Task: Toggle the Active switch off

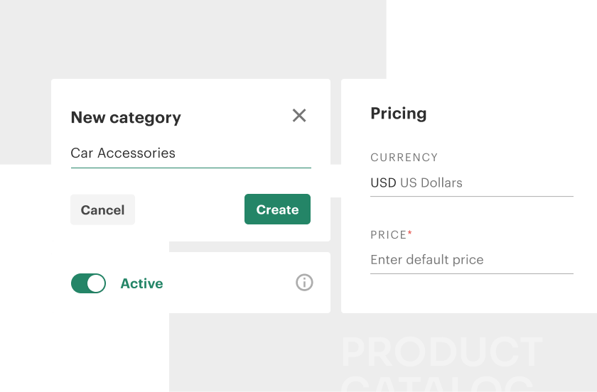Action: click(x=88, y=283)
